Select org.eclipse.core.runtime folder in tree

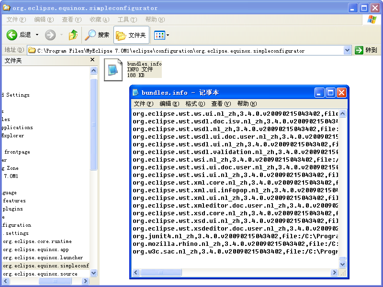coord(37,242)
